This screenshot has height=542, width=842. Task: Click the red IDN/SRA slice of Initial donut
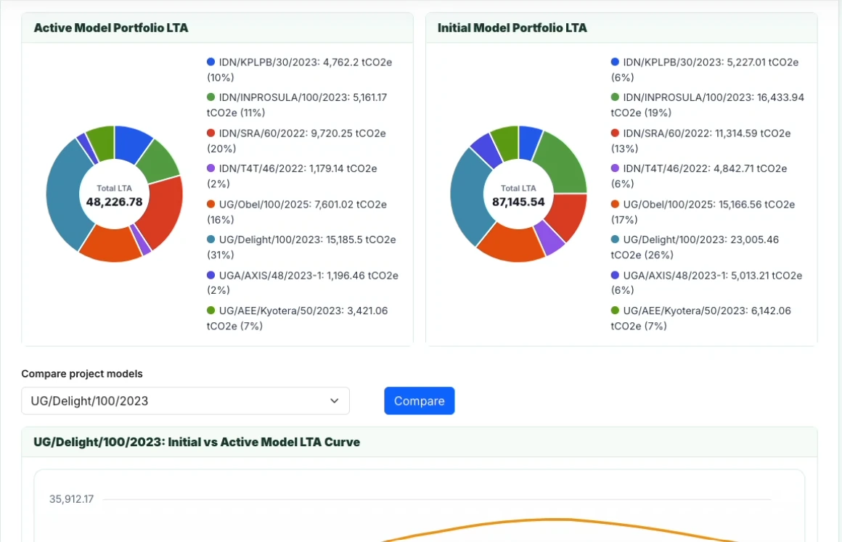coord(569,215)
